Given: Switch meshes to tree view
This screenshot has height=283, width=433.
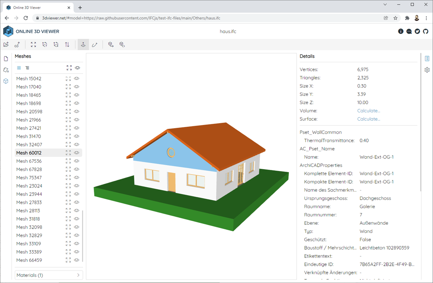Looking at the screenshot, I should click(27, 68).
